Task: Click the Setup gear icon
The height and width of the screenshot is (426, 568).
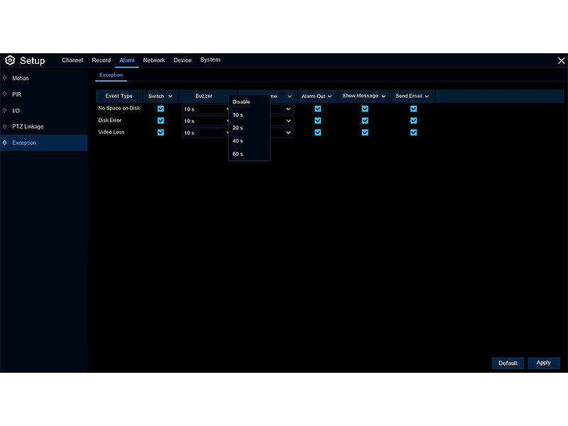Action: click(x=10, y=61)
